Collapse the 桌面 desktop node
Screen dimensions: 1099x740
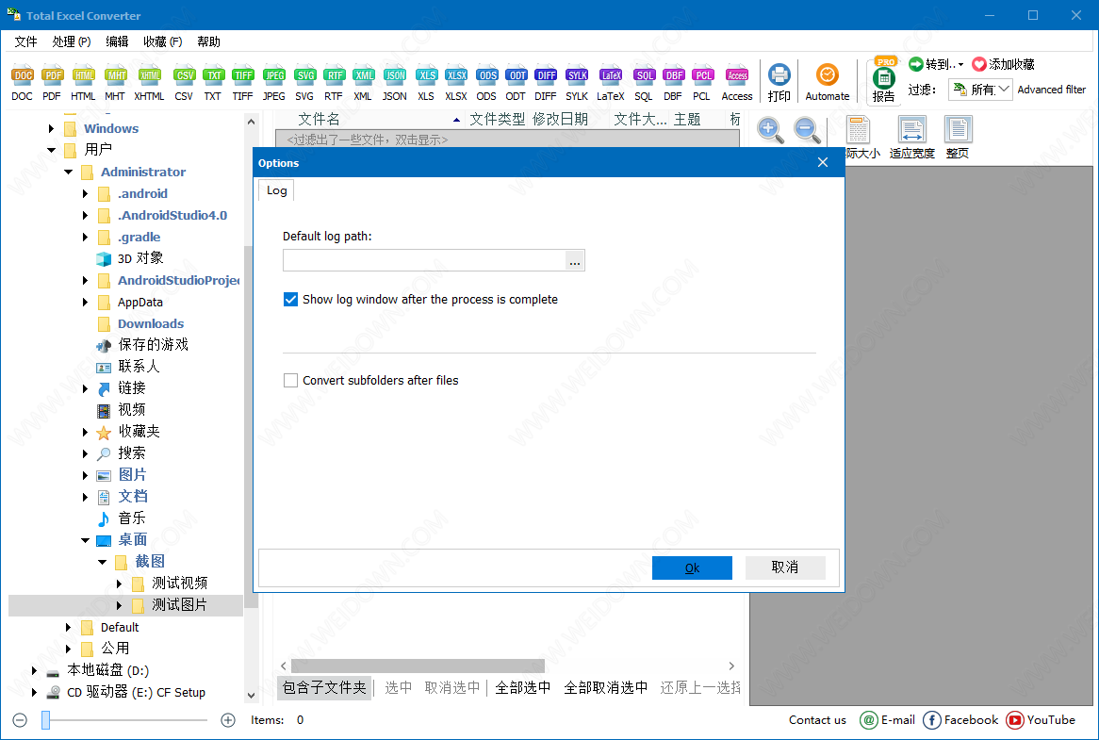(85, 539)
